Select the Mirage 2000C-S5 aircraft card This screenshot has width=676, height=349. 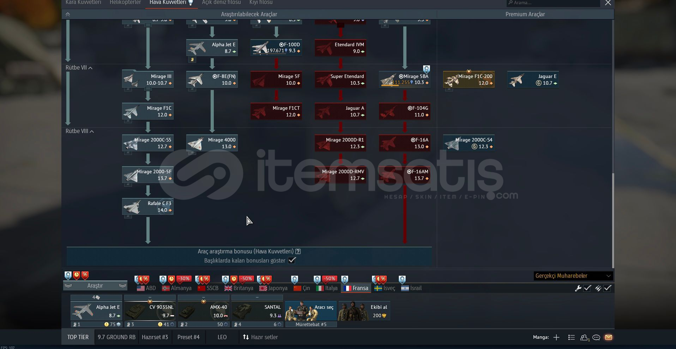point(148,143)
